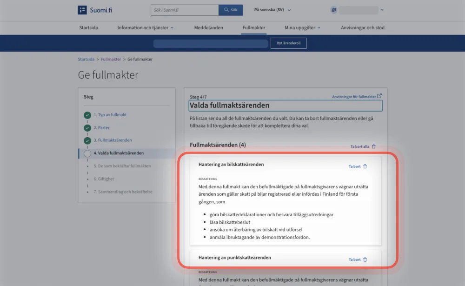Open step 2. Parter
465x286 pixels.
tap(101, 127)
